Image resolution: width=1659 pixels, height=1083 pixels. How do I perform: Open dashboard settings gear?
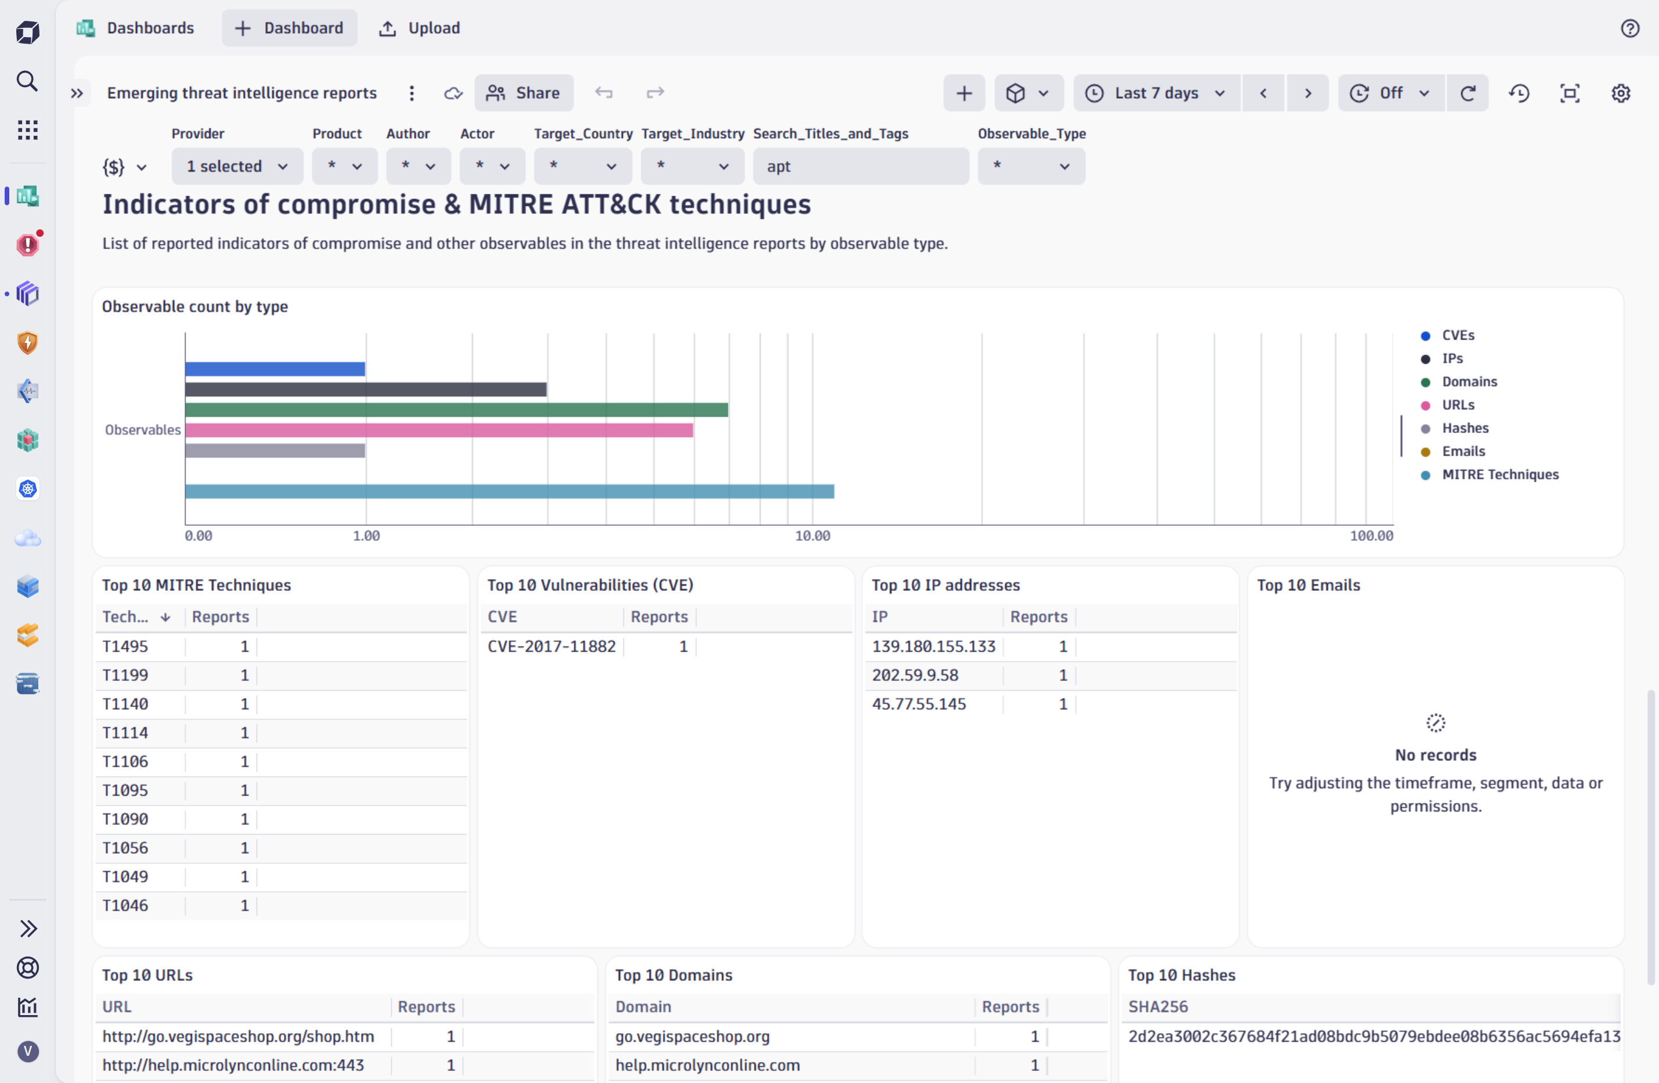1621,93
